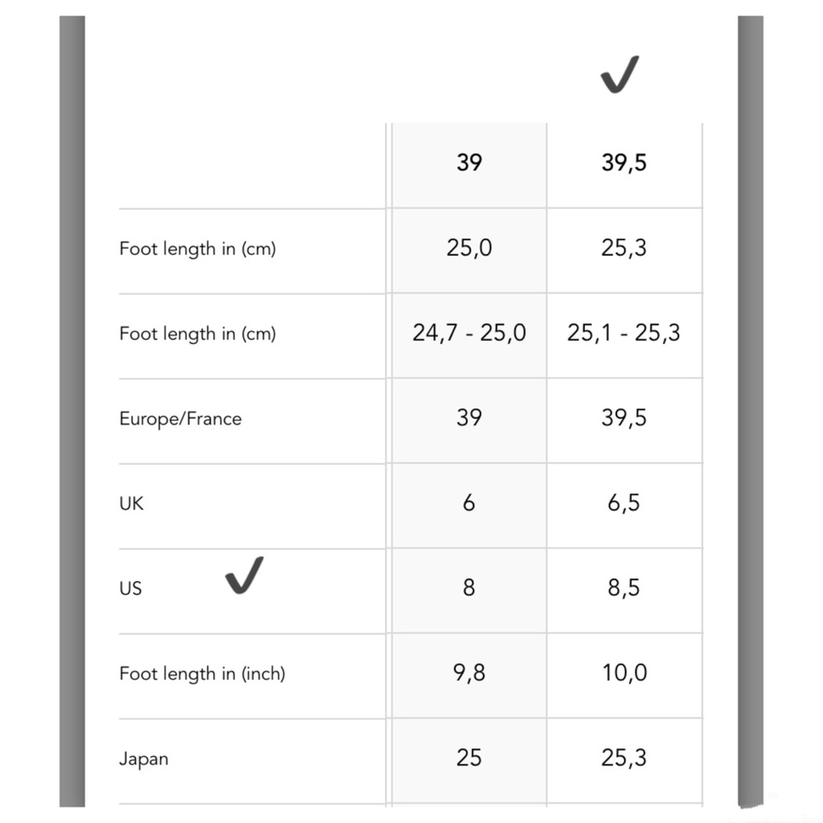Click the US row label text
Image resolution: width=823 pixels, height=823 pixels.
130,588
